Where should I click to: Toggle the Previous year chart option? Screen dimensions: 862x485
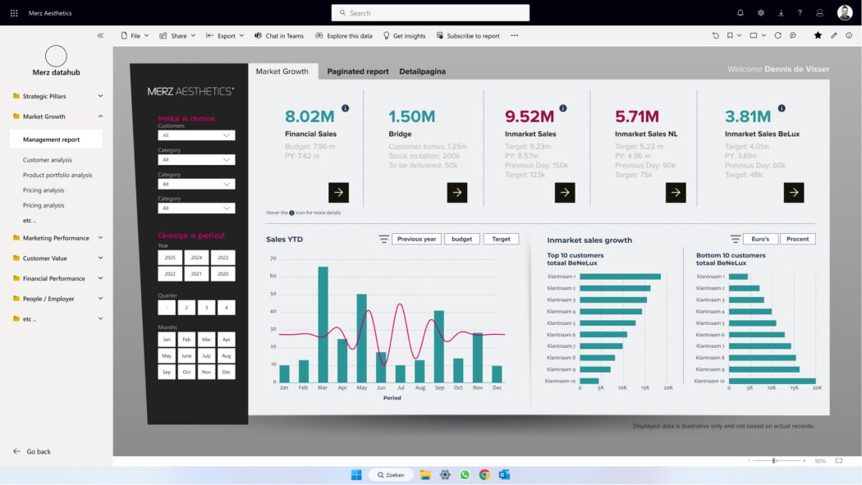tap(416, 239)
